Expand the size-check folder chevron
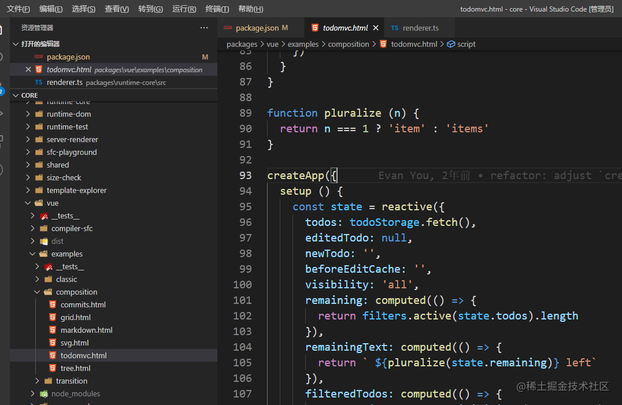Viewport: 622px width, 405px height. point(28,177)
